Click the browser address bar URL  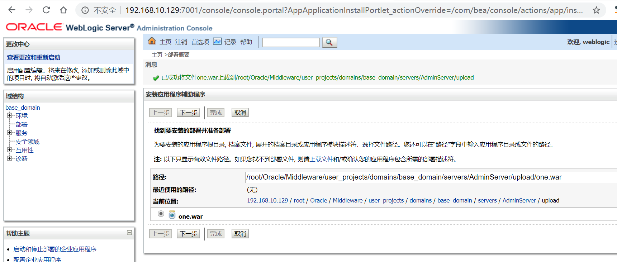click(x=354, y=10)
